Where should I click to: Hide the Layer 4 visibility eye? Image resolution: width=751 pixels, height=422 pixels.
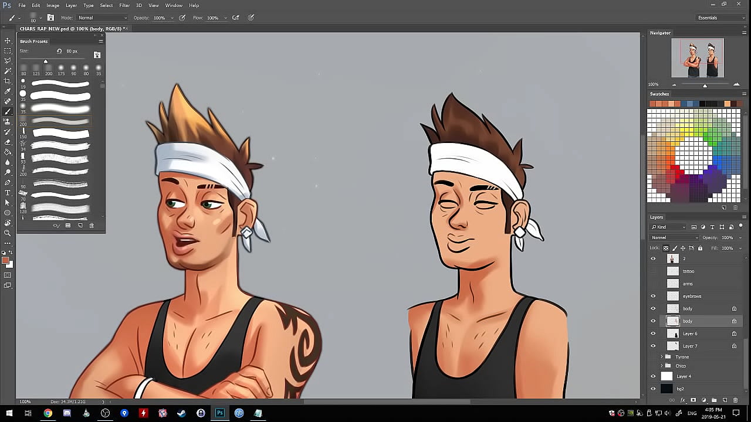[x=653, y=376]
